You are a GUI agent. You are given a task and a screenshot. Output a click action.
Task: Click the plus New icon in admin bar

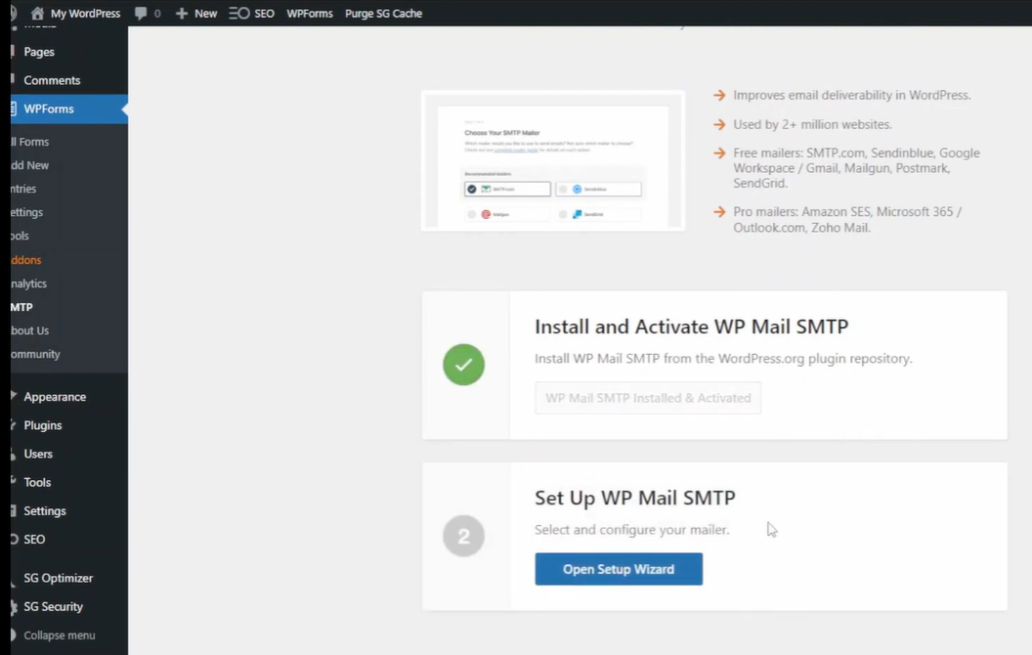pyautogui.click(x=182, y=13)
